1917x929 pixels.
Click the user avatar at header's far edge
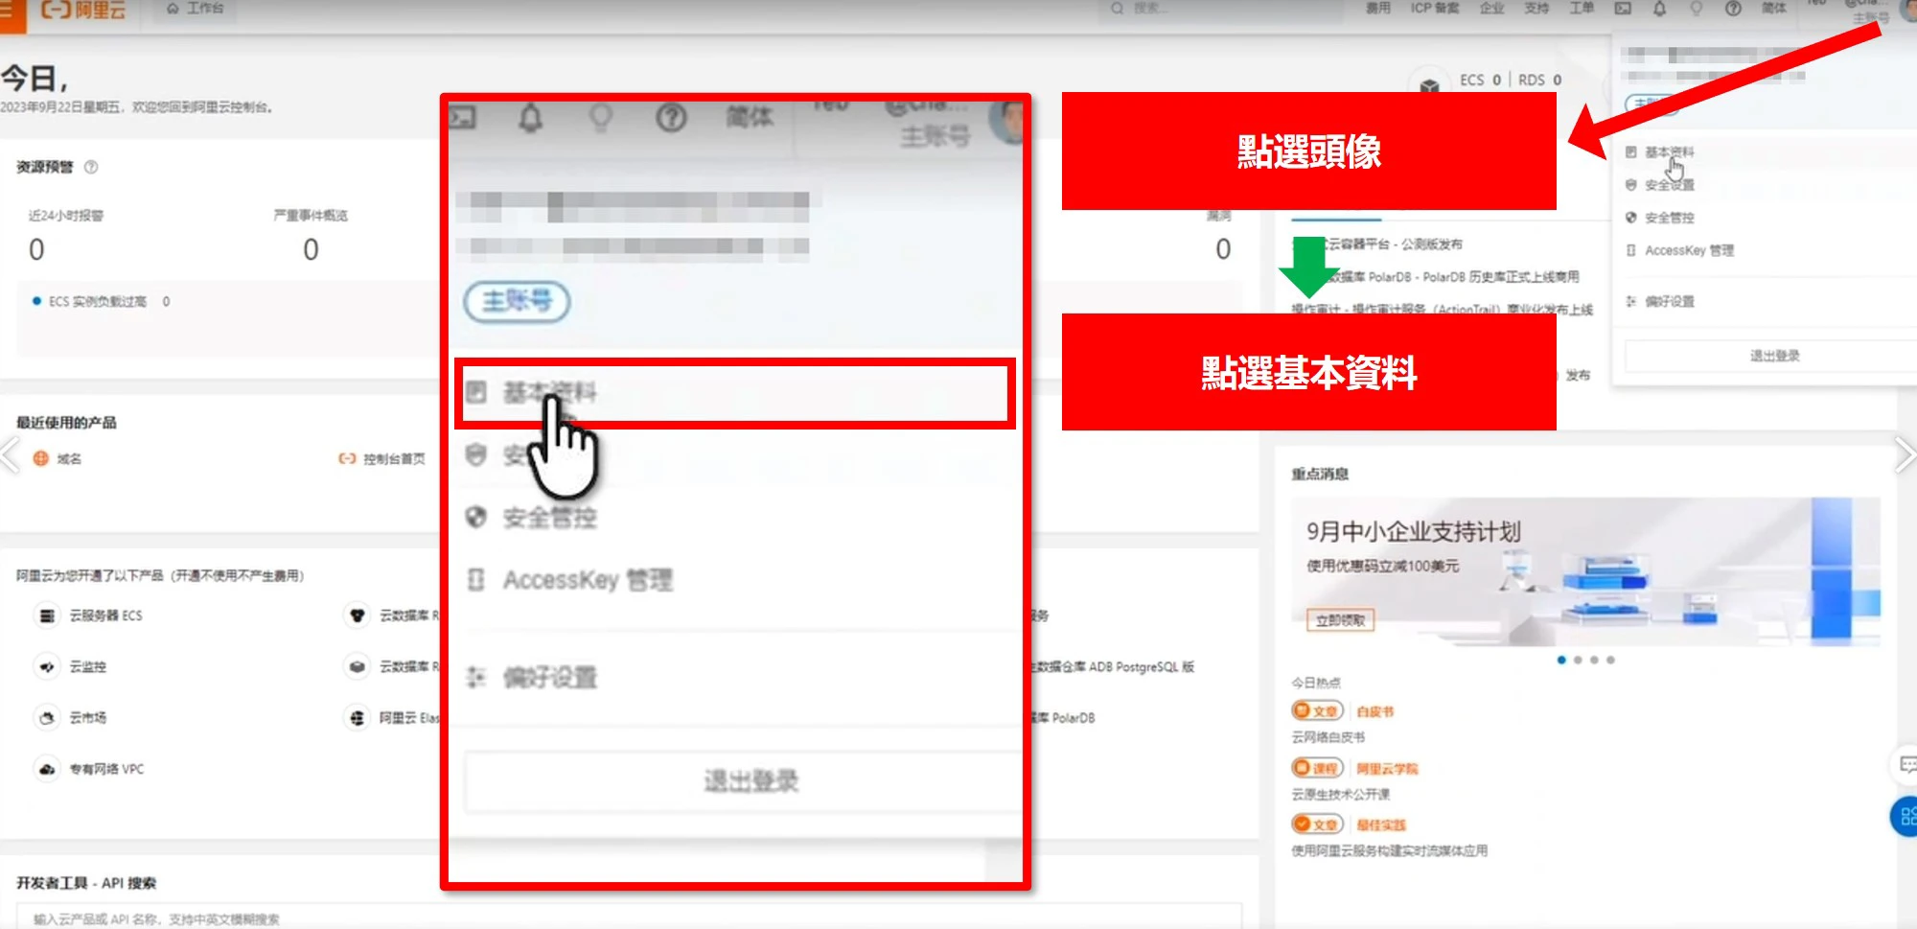point(1907,10)
